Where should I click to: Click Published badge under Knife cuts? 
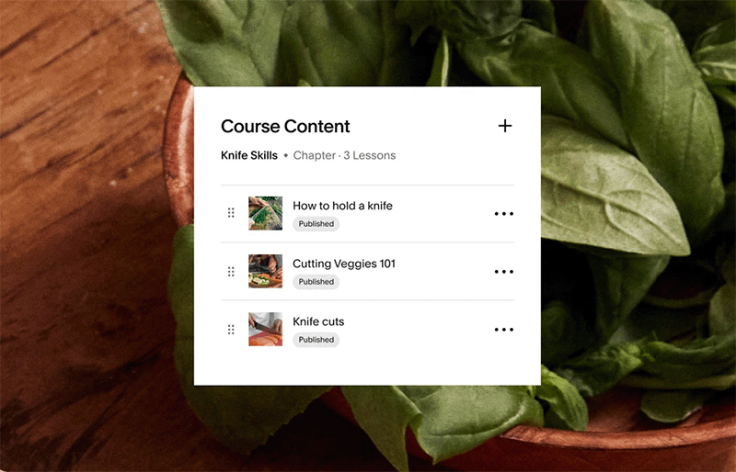[x=316, y=340]
